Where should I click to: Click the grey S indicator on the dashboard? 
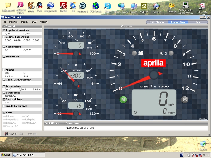185,100
